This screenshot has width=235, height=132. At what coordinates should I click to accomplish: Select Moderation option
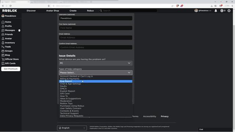click(x=95, y=101)
